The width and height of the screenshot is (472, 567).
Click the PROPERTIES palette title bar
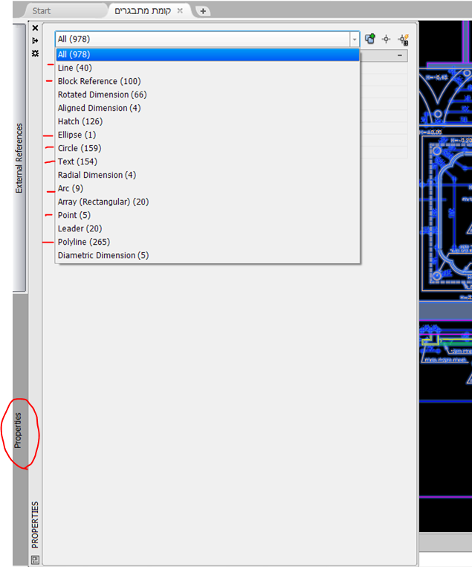pos(35,525)
